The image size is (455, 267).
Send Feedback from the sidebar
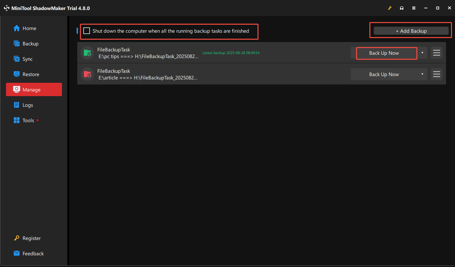[x=33, y=253]
